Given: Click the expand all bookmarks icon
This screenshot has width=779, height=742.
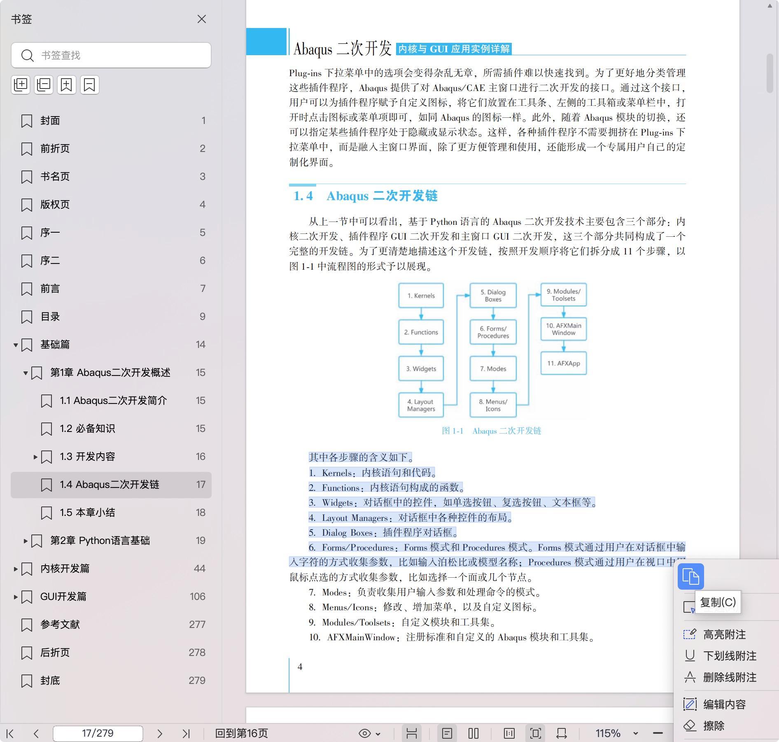Looking at the screenshot, I should (21, 85).
